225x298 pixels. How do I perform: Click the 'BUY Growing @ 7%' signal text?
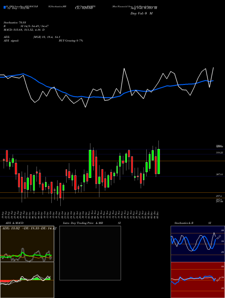71,41
